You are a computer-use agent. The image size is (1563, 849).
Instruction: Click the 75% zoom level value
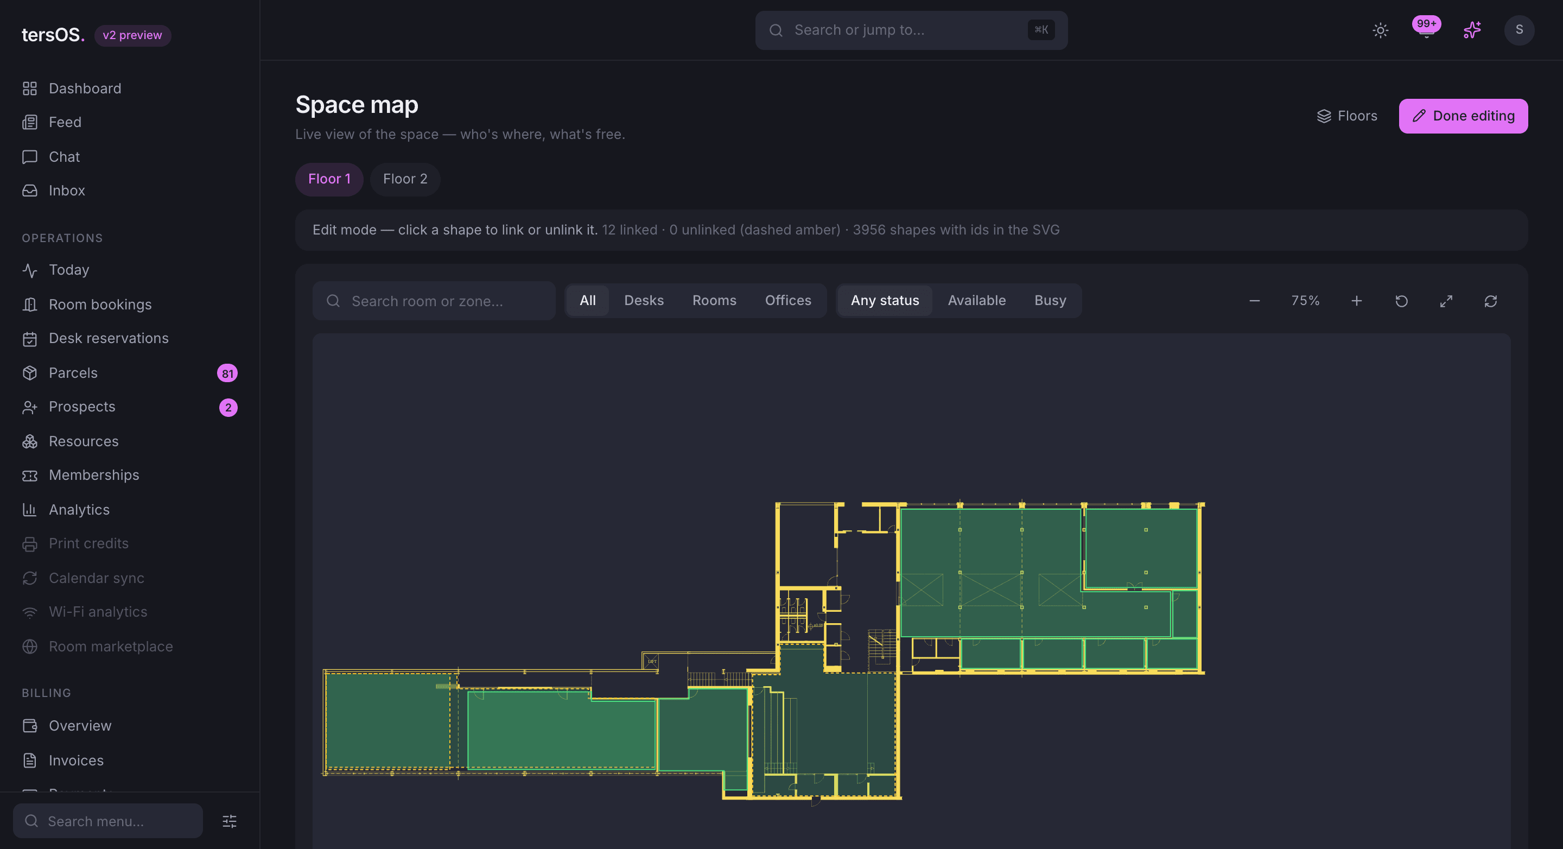tap(1305, 301)
